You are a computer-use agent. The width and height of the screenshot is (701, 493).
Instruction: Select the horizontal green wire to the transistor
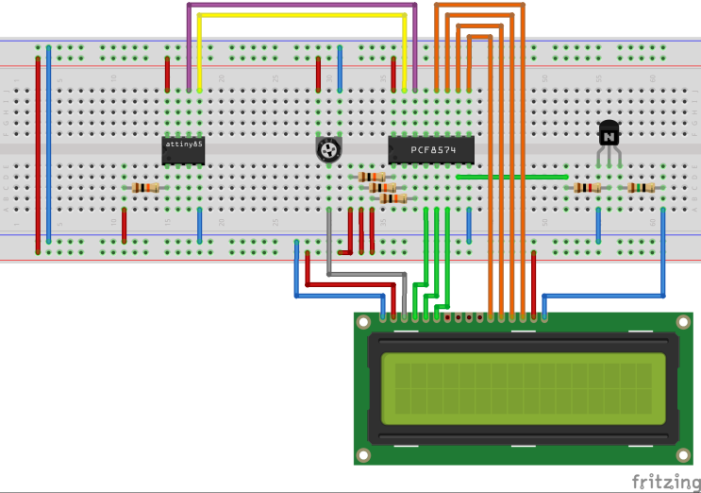[x=512, y=178]
